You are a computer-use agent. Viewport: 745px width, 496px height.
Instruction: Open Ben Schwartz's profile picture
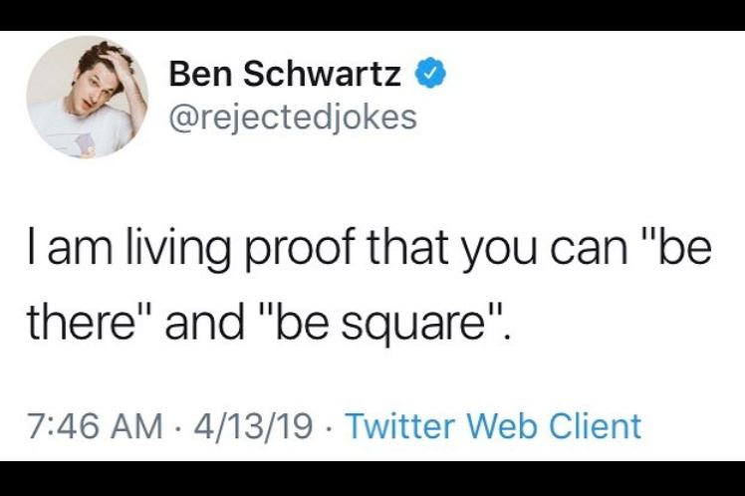(x=88, y=97)
